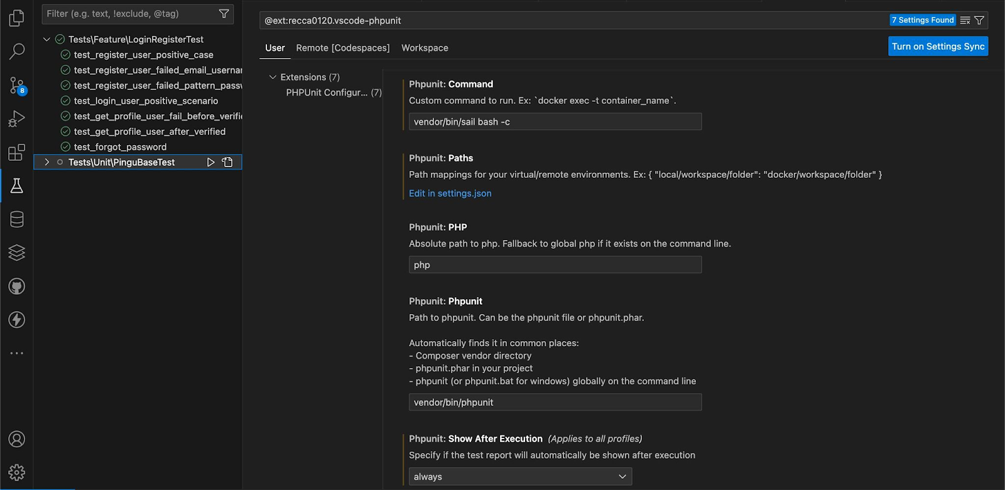
Task: Open Edit in settings.json link
Action: pyautogui.click(x=450, y=193)
